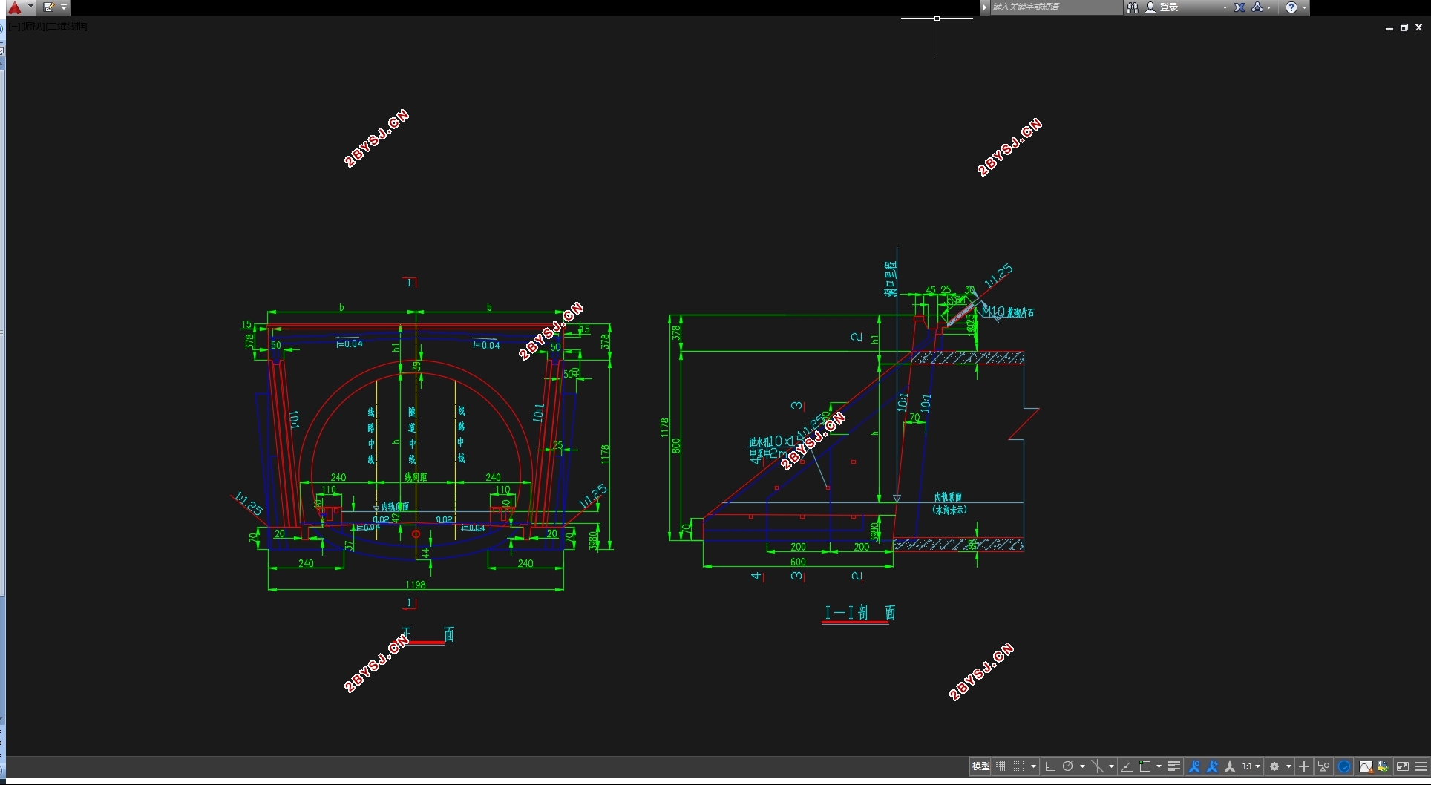Toggle polar tracking icon
The height and width of the screenshot is (785, 1431).
[x=1068, y=766]
